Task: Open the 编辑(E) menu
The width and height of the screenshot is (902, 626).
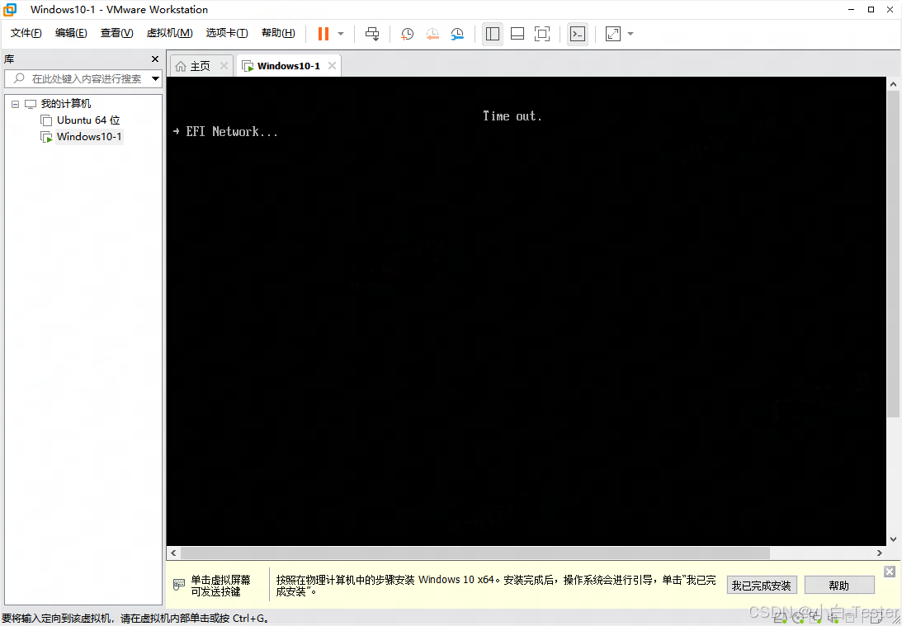Action: tap(71, 33)
